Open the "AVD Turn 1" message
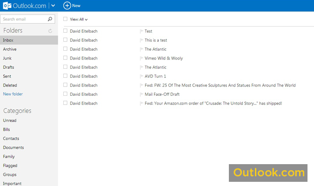Image resolution: width=314 pixels, height=186 pixels. (155, 76)
